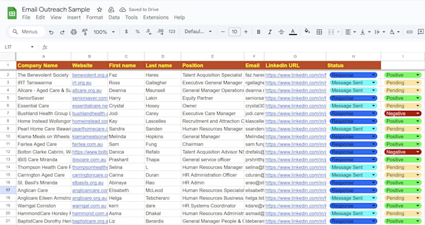The width and height of the screenshot is (425, 225).
Task: Open the fill color picker
Action: point(307,31)
